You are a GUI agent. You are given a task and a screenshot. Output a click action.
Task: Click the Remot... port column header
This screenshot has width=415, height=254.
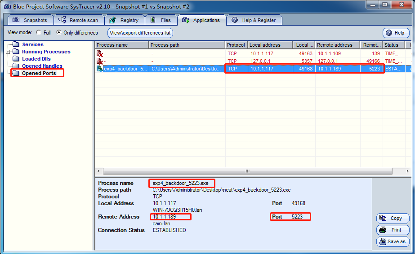(x=371, y=45)
